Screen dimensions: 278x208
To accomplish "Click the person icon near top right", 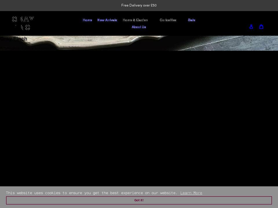I will (251, 27).
